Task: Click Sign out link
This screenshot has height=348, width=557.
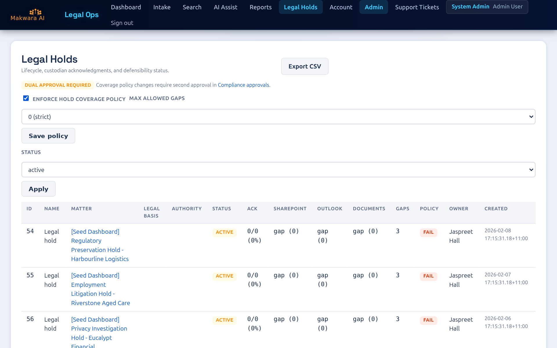Action: [122, 23]
